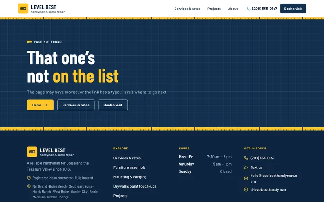Click the Sunday hours label
Screen dimensions: 324x202
[x=185, y=171]
